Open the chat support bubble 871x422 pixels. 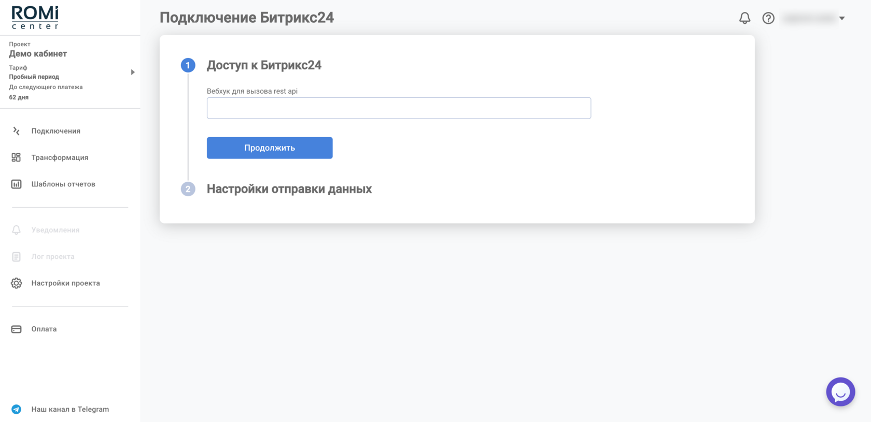tap(840, 392)
